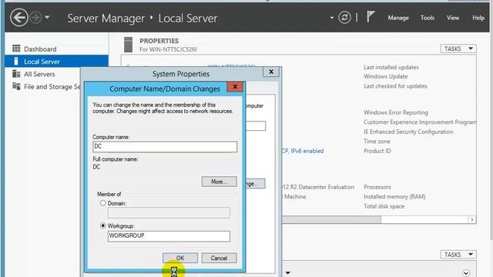Close the System Properties window
Screen dimensions: 493x277
click(271, 72)
